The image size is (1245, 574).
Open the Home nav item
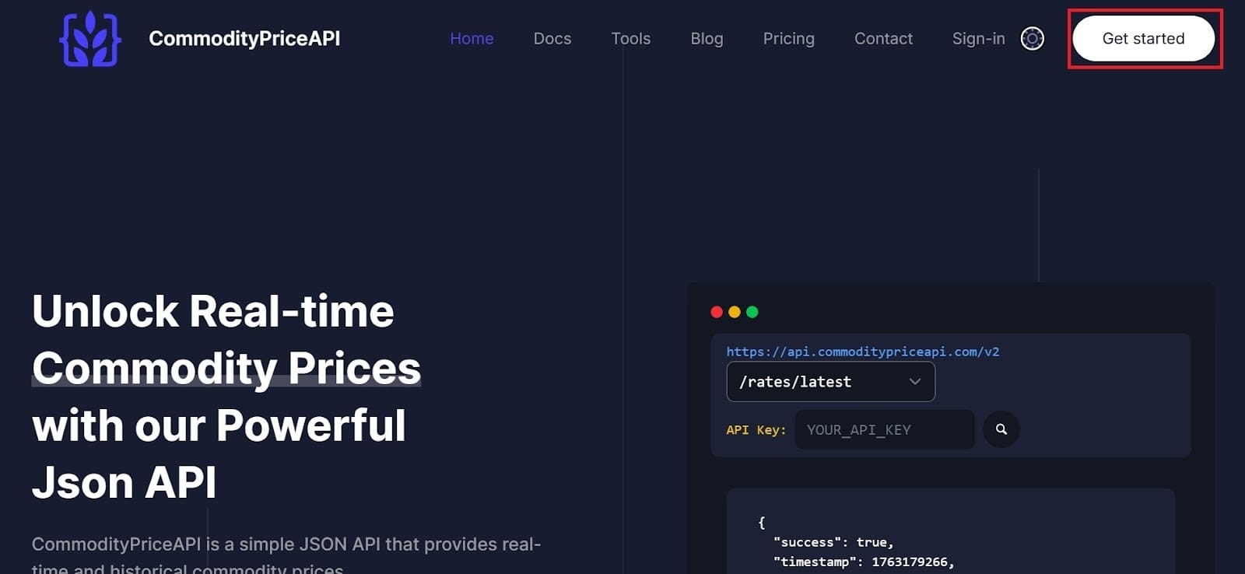point(472,38)
